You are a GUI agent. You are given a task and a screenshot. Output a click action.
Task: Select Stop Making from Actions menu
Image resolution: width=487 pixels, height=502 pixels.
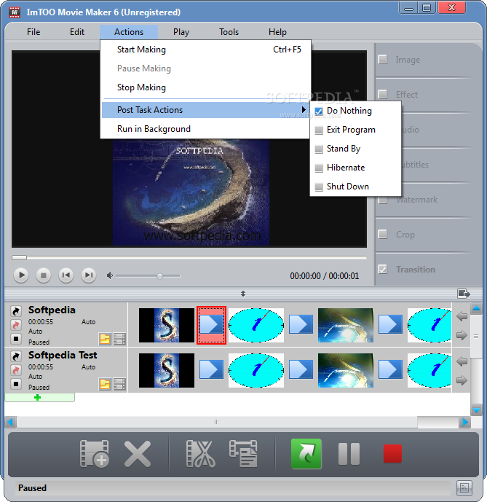coord(205,87)
